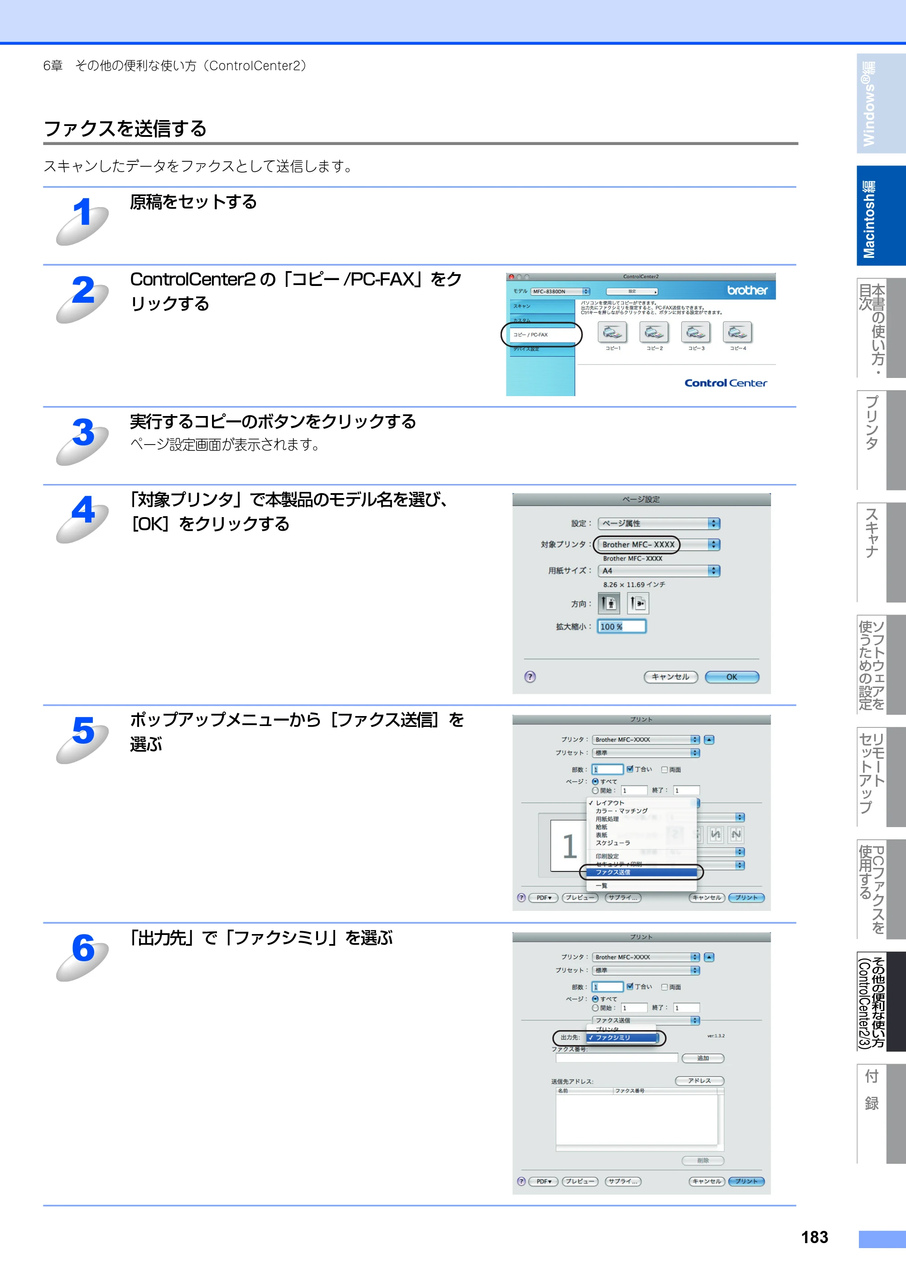Click the help icon in Page Setup dialog

pyautogui.click(x=530, y=677)
